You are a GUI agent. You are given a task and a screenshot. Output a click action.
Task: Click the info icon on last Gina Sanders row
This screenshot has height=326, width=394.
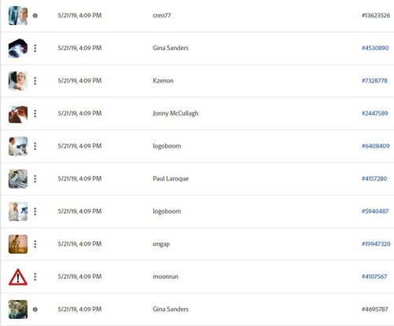tap(35, 310)
